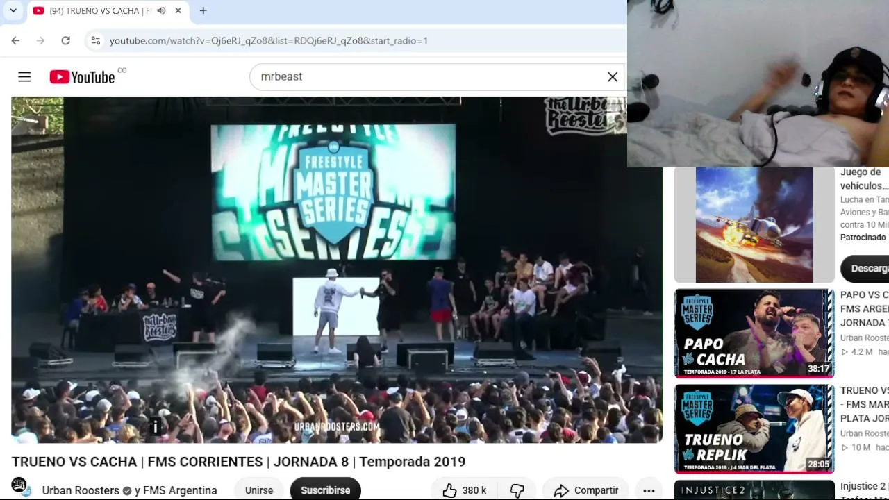Open more actions three-dot menu
889x500 pixels.
[649, 490]
